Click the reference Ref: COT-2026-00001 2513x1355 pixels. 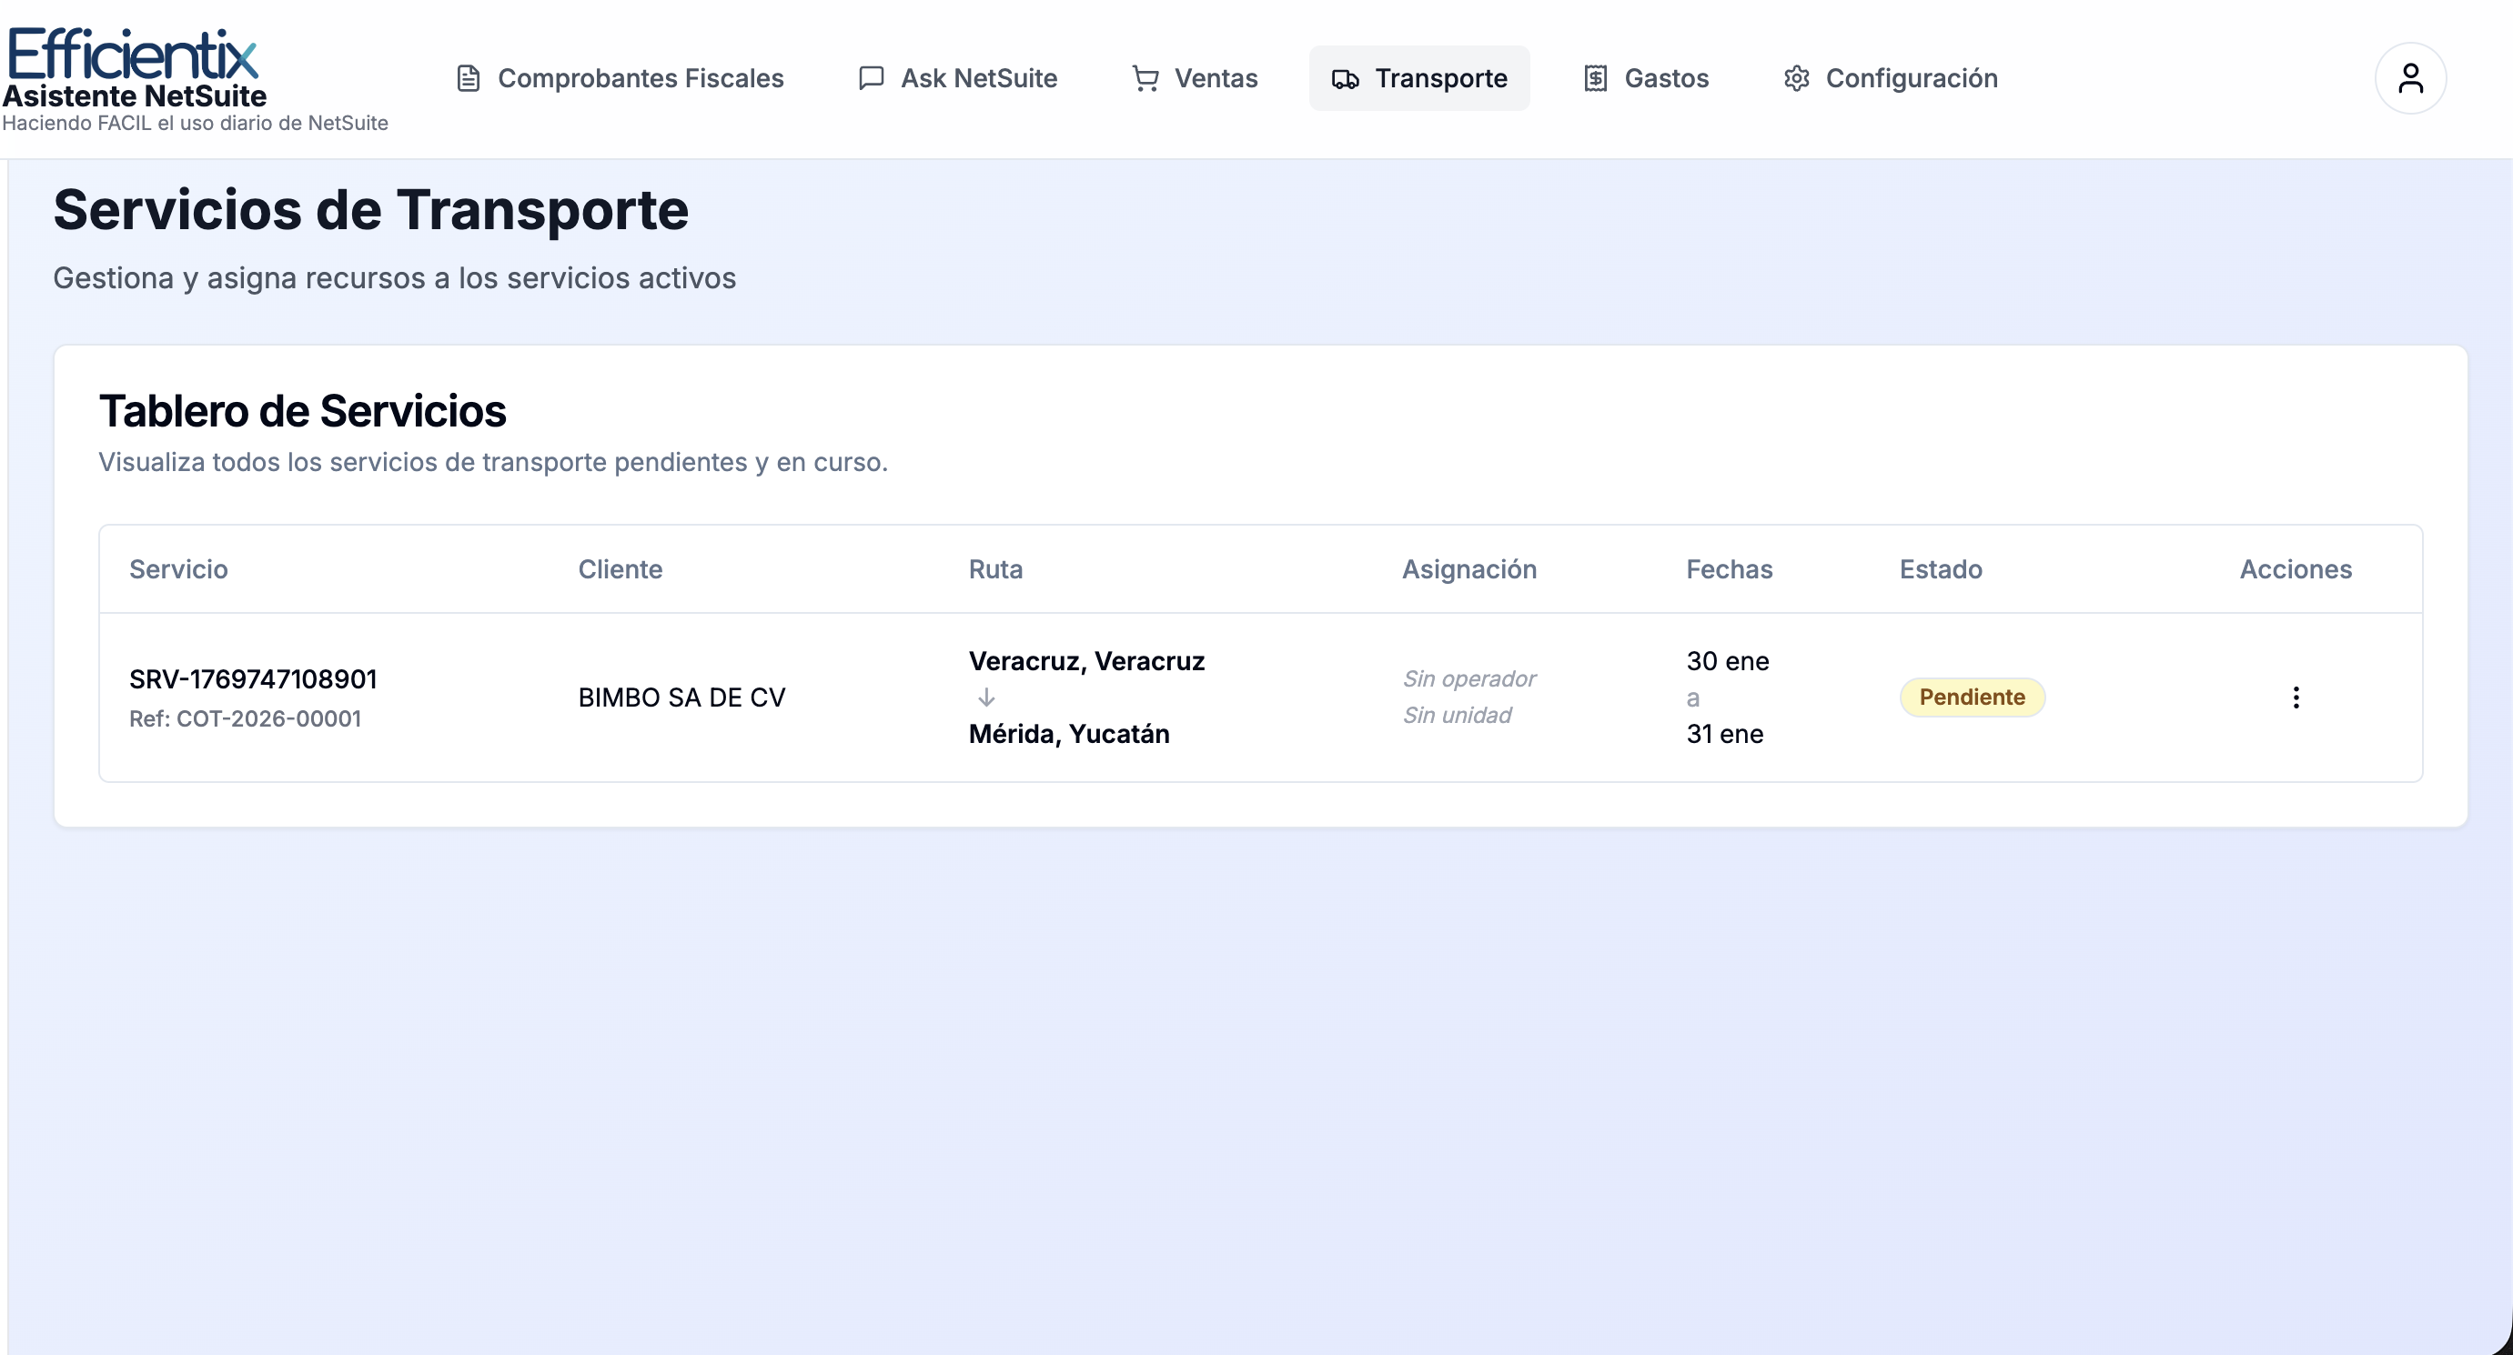pos(245,718)
